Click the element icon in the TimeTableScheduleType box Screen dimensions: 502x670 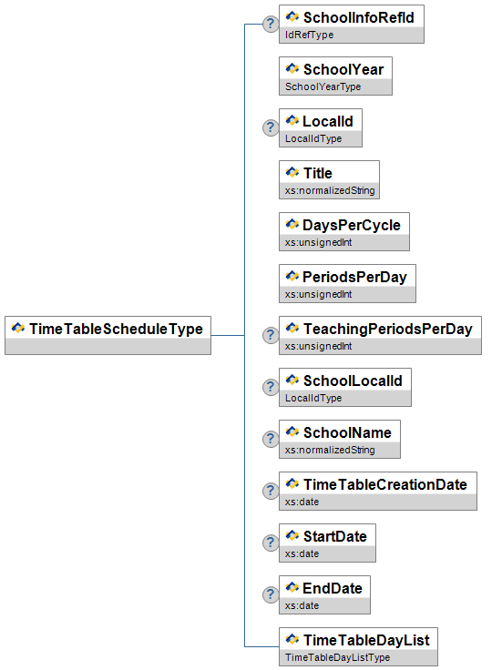point(18,328)
